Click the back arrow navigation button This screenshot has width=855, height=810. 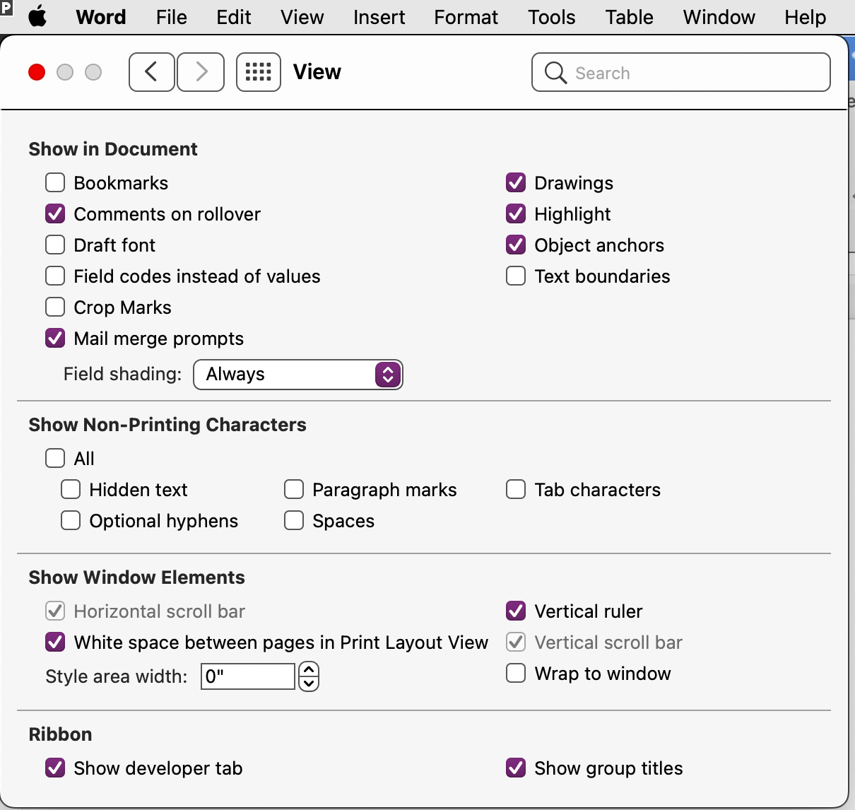pyautogui.click(x=151, y=72)
